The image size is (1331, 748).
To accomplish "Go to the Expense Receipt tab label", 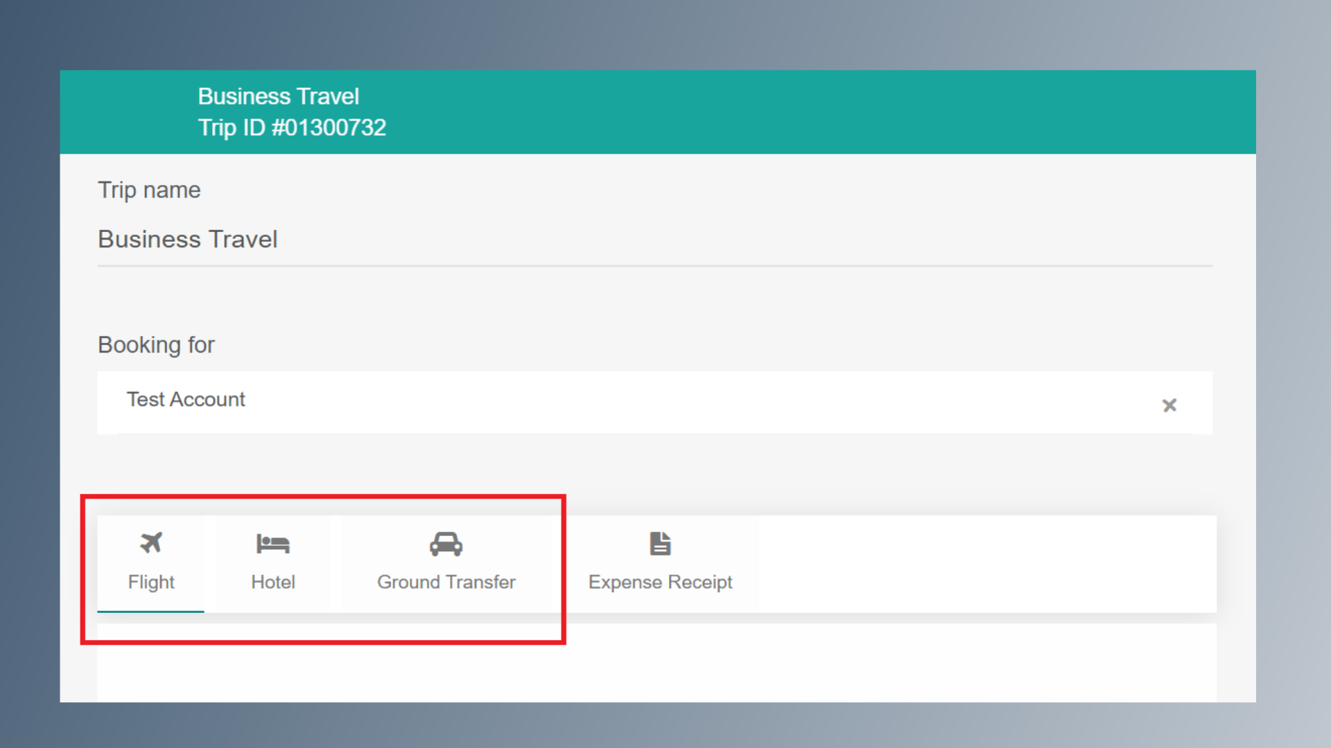I will [660, 582].
